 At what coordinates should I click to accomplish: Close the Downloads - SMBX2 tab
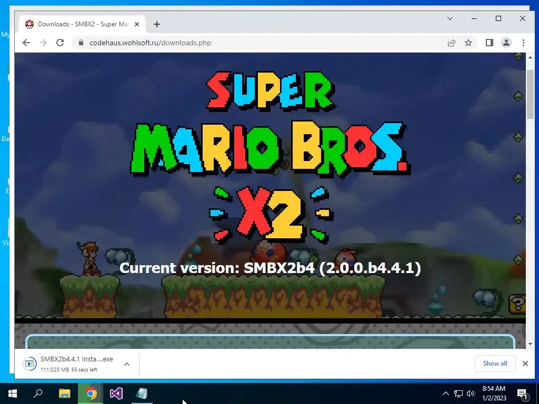click(137, 24)
